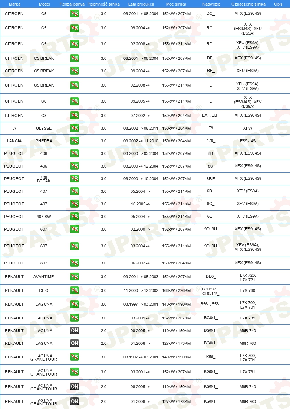Click the petrol fuel icon in the Citroen C8 row

click(75, 115)
